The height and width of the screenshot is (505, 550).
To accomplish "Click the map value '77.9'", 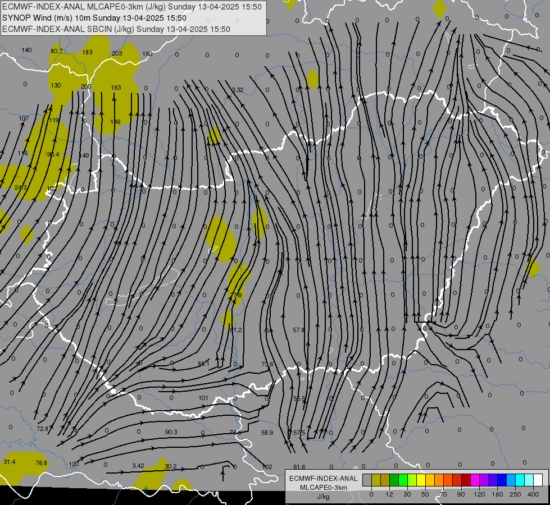I will [x=236, y=296].
